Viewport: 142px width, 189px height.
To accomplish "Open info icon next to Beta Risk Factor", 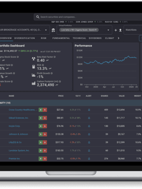I will pos(54,57).
